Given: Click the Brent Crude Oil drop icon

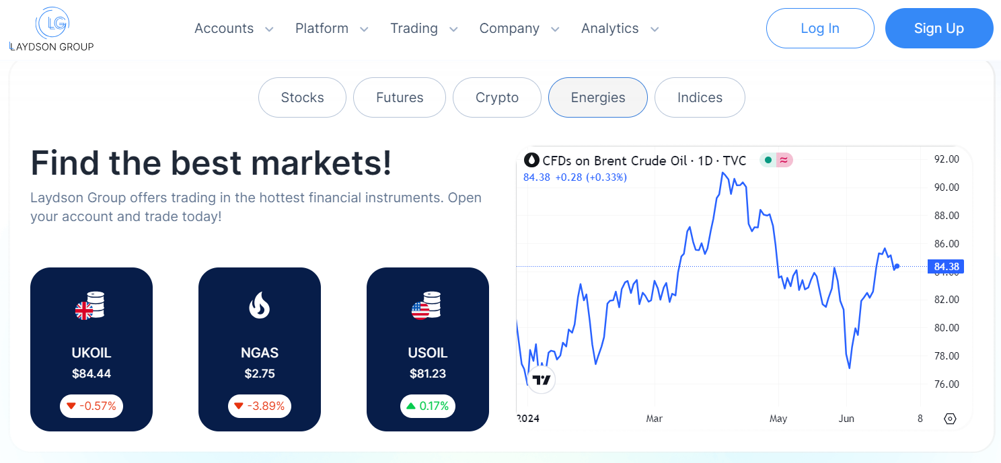Looking at the screenshot, I should pyautogui.click(x=531, y=161).
